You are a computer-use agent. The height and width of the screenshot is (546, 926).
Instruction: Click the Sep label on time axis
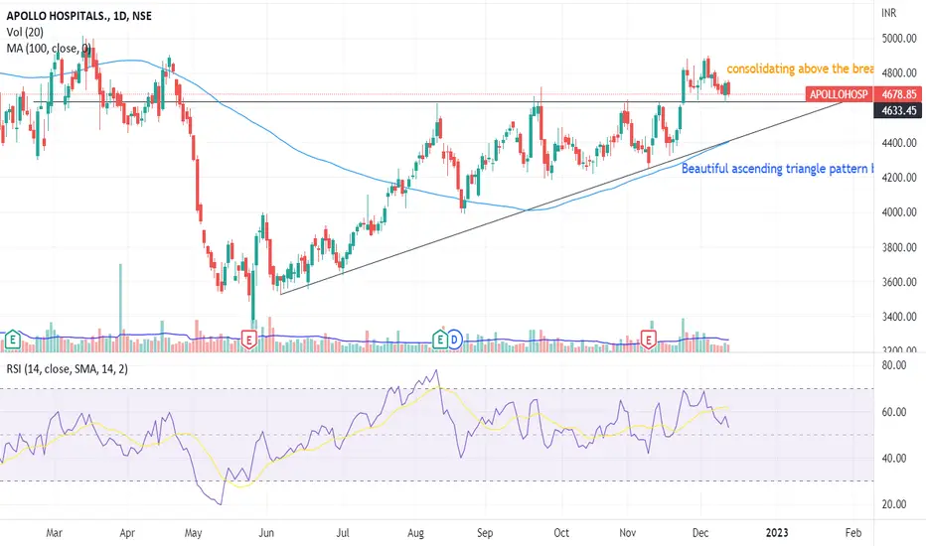pyautogui.click(x=485, y=533)
